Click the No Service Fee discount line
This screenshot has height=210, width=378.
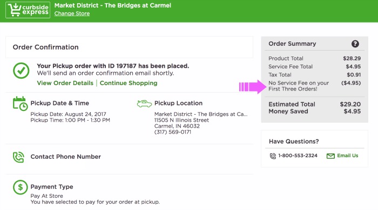(x=315, y=86)
